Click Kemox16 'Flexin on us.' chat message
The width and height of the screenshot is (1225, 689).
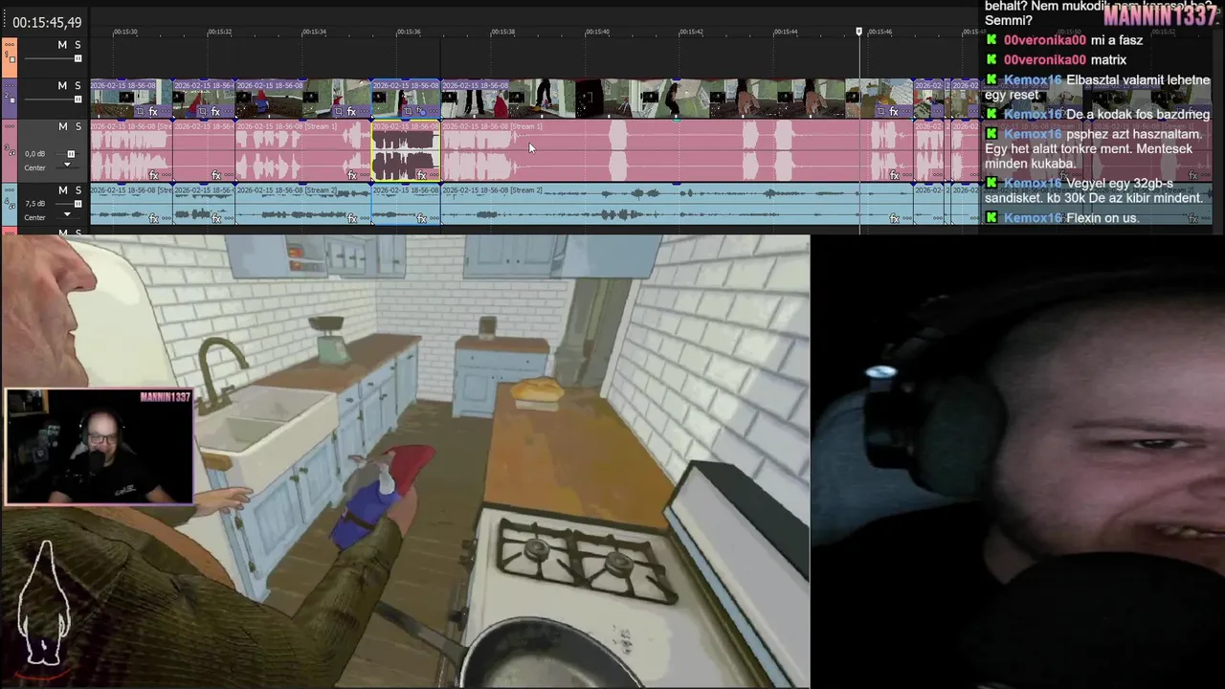[x=1062, y=218]
